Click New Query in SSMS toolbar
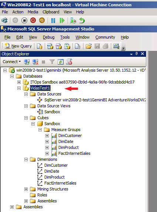Image resolution: width=157 pixels, height=212 pixels. click(18, 46)
